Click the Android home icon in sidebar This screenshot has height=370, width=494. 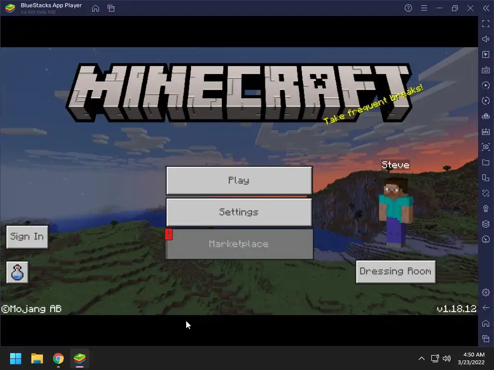pos(486,323)
